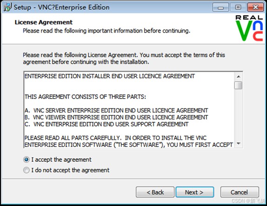Click the license scrollbar thumb
Screen dimensions: 267x206
(238, 85)
